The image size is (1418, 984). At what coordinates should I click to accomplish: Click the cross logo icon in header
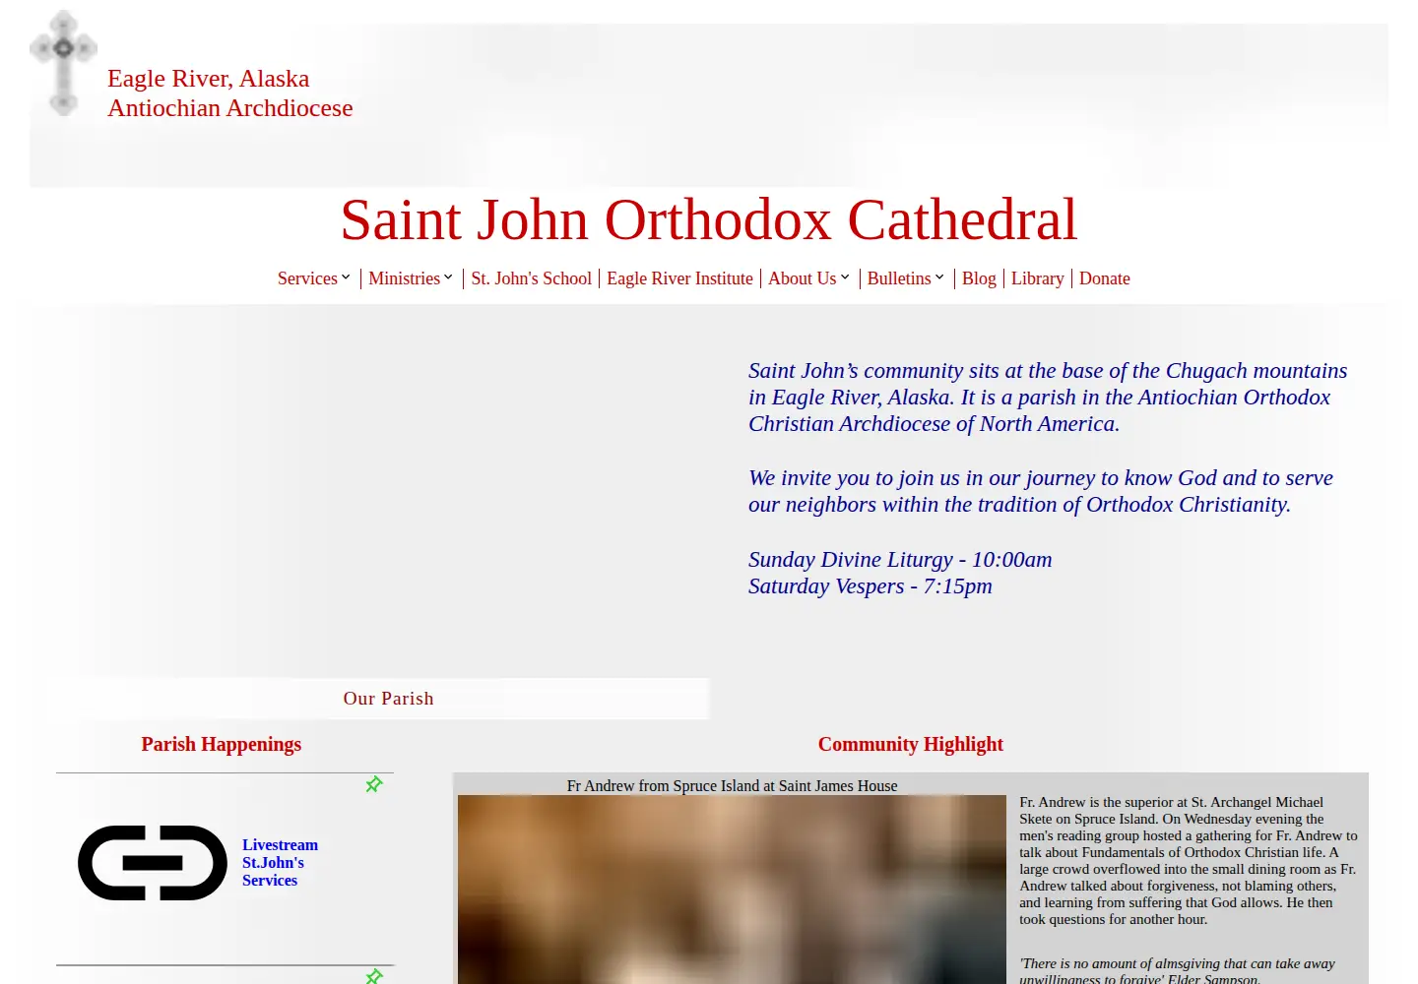point(63,63)
